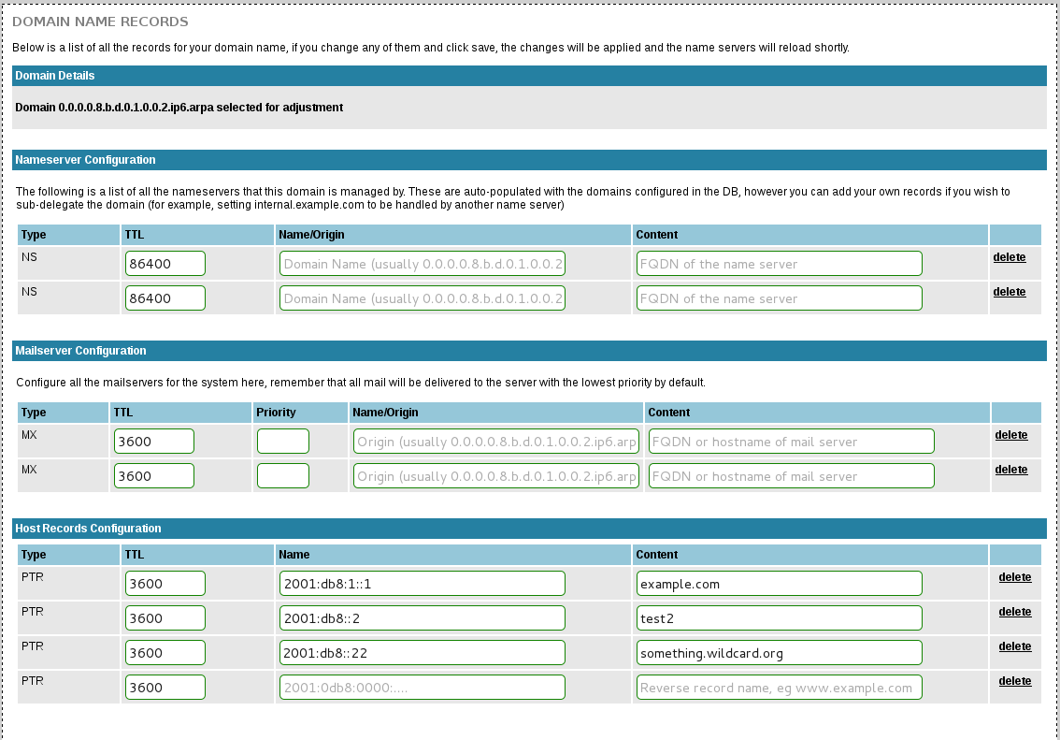
Task: Focus the PTR Name field containing 2001:db8::22
Action: point(422,652)
